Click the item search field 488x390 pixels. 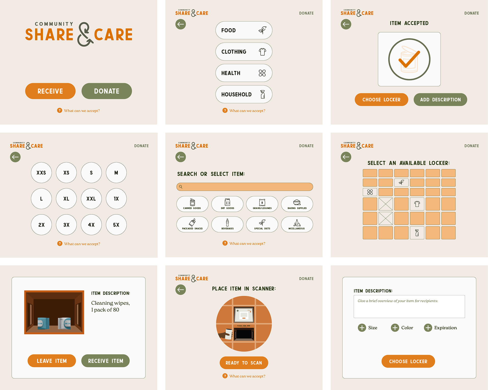tap(245, 187)
